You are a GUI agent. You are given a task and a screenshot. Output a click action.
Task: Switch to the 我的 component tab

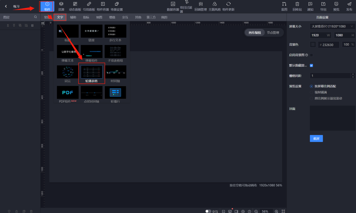coord(164,17)
